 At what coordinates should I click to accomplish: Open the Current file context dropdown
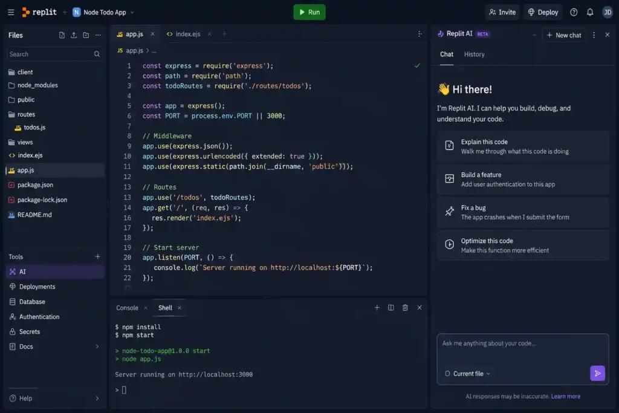click(x=468, y=374)
